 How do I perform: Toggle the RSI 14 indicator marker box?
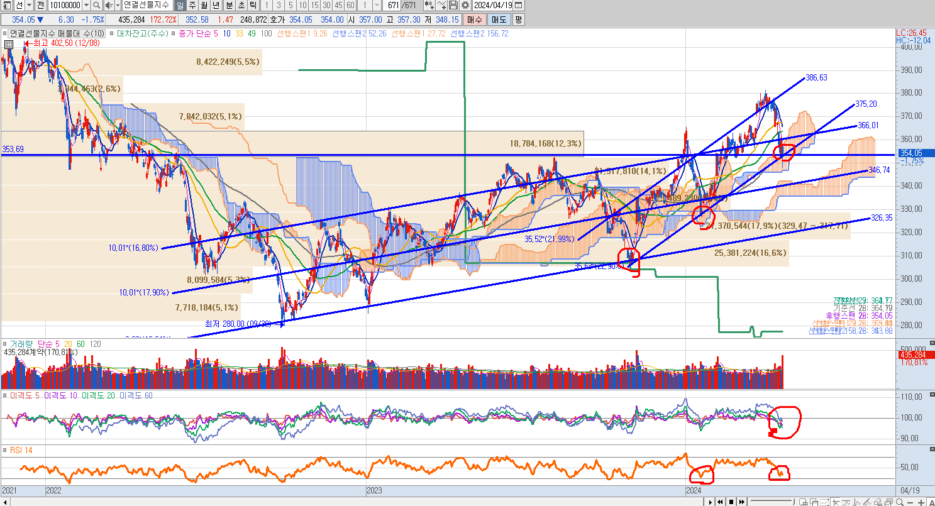pos(5,450)
